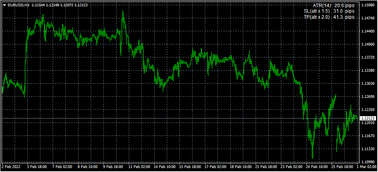The height and width of the screenshot is (172, 378).
Task: Click the 2 Feb 2022 date label
Action: [x=10, y=167]
